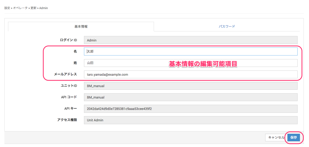Click the 保存 button
The height and width of the screenshot is (147, 309).
[x=293, y=137]
